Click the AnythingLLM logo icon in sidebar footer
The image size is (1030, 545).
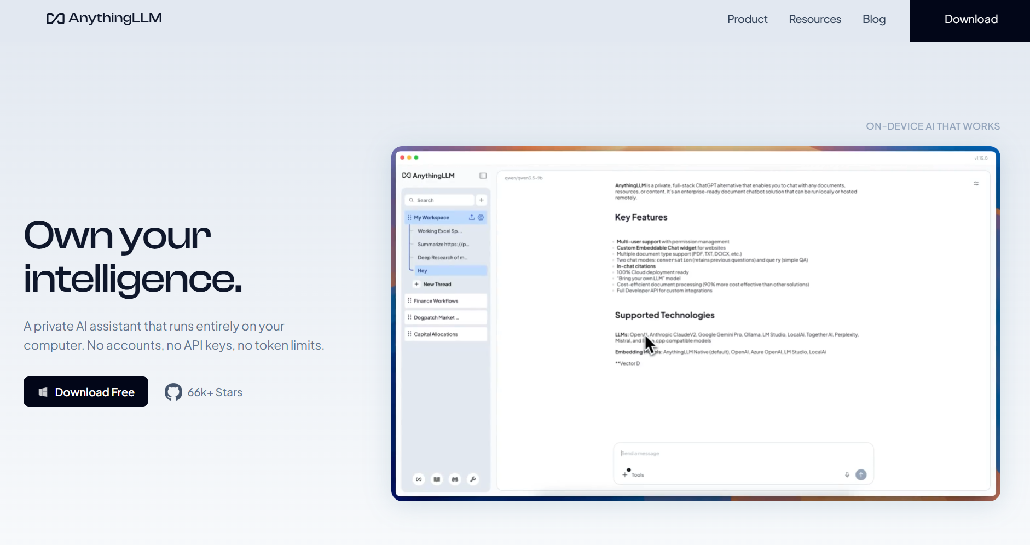pyautogui.click(x=419, y=479)
